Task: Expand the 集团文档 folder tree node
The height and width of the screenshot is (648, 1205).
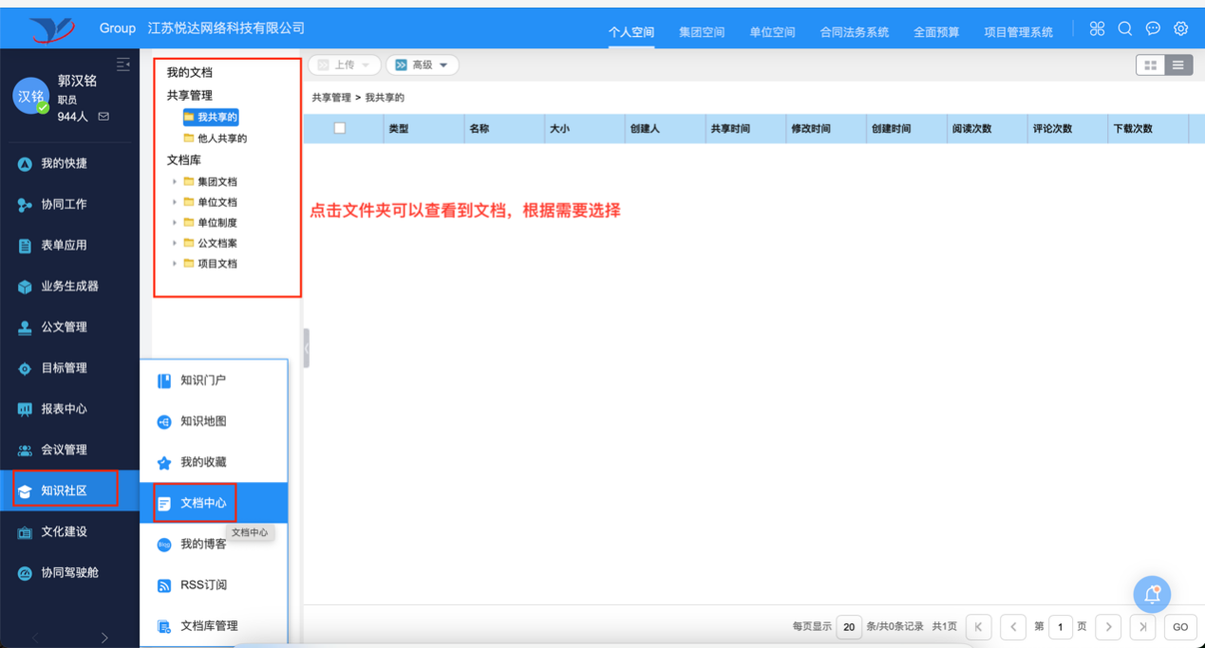Action: [175, 181]
